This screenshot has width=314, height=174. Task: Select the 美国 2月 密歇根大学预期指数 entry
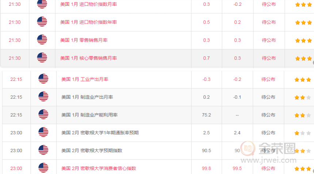[x=92, y=151]
